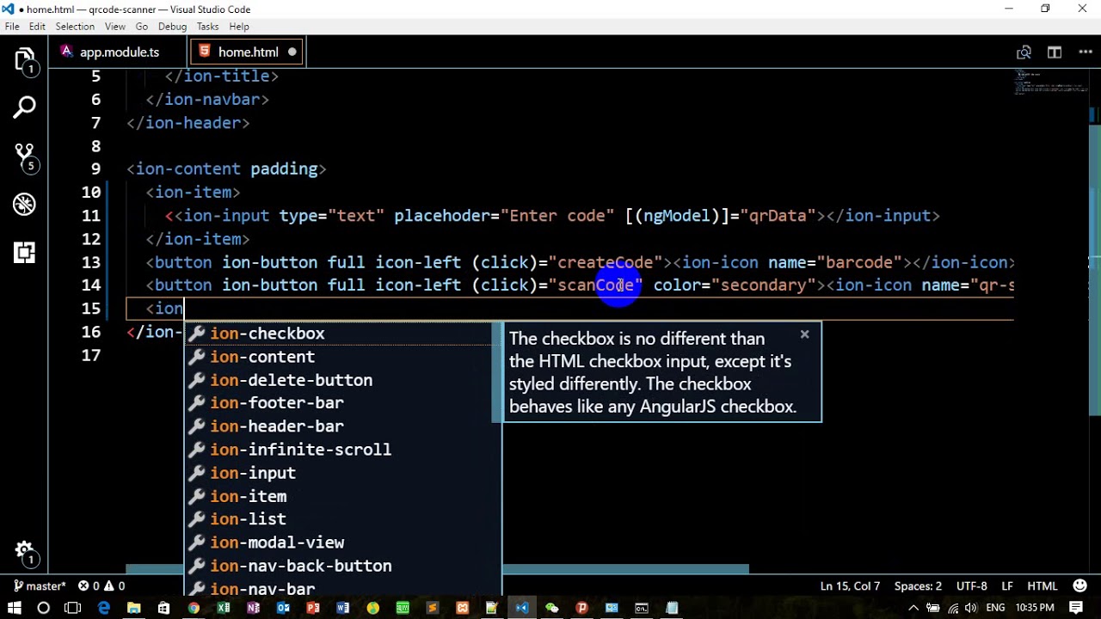1101x619 pixels.
Task: Click the errors and warnings status indicator
Action: pyautogui.click(x=101, y=585)
